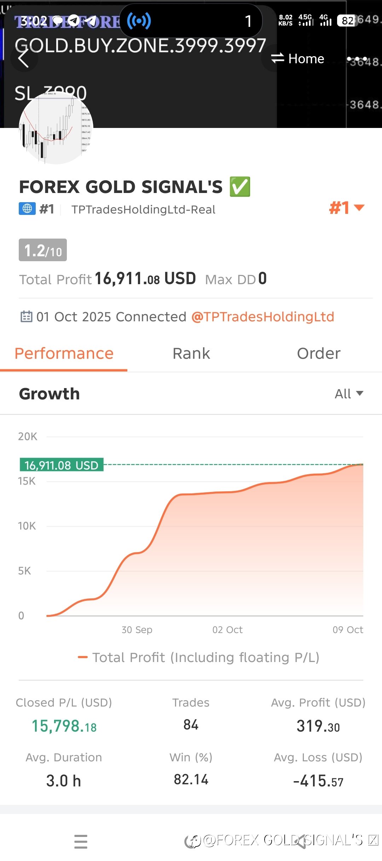The image size is (382, 861).
Task: Tap the green checkmark verified badge
Action: [240, 187]
